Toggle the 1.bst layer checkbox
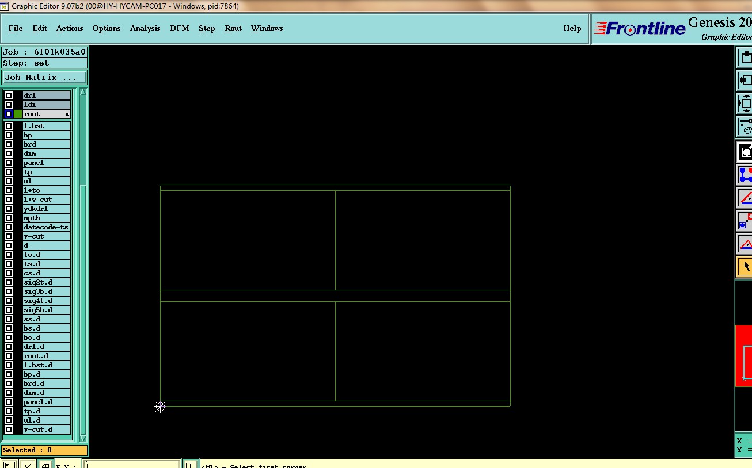752x468 pixels. (x=9, y=126)
